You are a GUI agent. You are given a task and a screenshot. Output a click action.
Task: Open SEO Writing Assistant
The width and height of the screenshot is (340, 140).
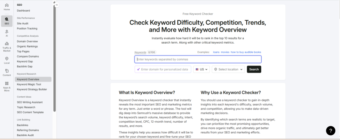click(x=30, y=102)
